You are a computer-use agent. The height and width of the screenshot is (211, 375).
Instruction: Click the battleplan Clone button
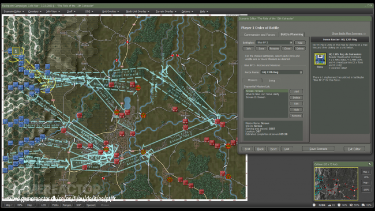coord(287,48)
